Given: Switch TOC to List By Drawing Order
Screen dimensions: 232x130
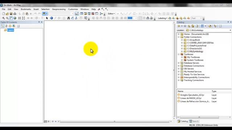Looking at the screenshot, I should click(x=3, y=26).
